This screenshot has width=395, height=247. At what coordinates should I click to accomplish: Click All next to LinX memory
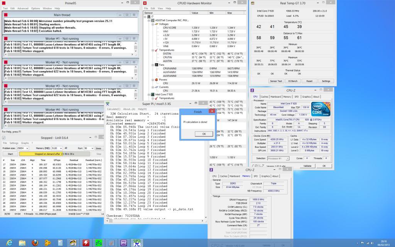[x=66, y=148]
